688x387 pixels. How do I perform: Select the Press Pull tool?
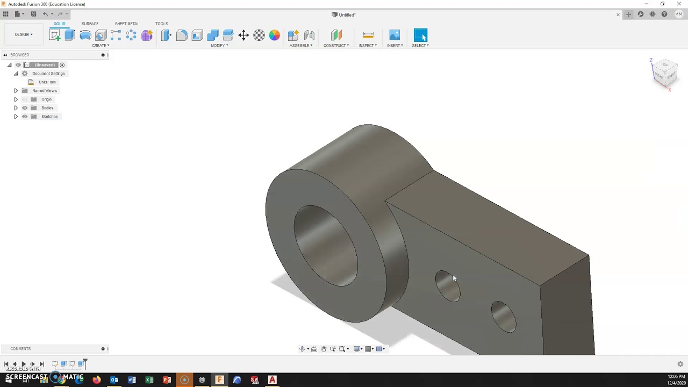click(x=166, y=35)
